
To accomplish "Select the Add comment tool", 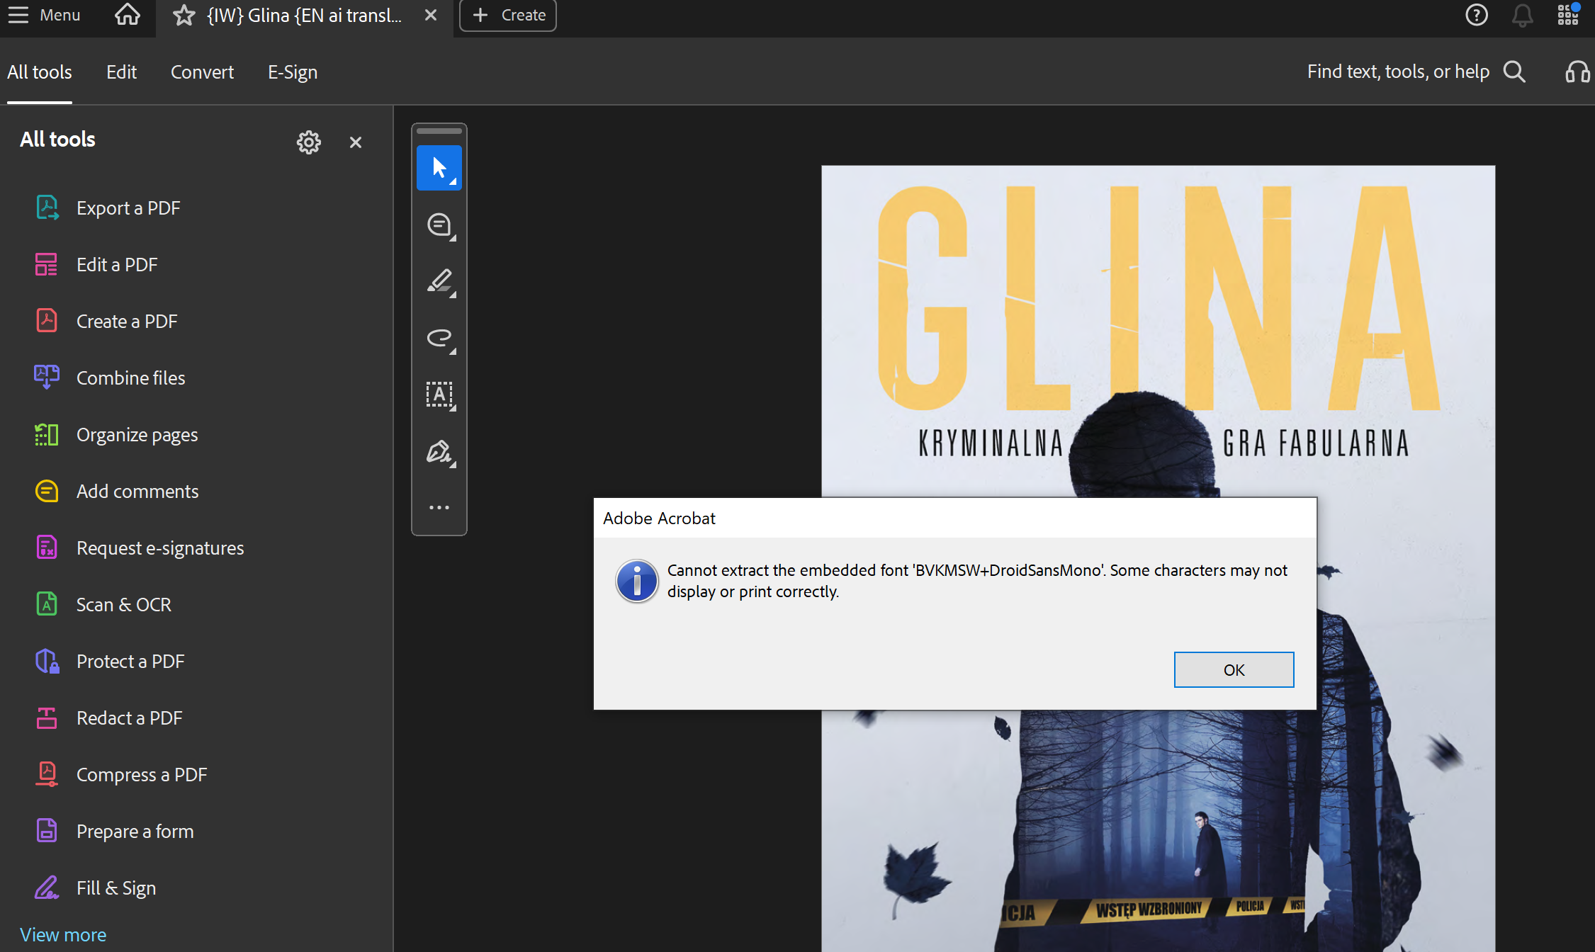I will pyautogui.click(x=439, y=225).
